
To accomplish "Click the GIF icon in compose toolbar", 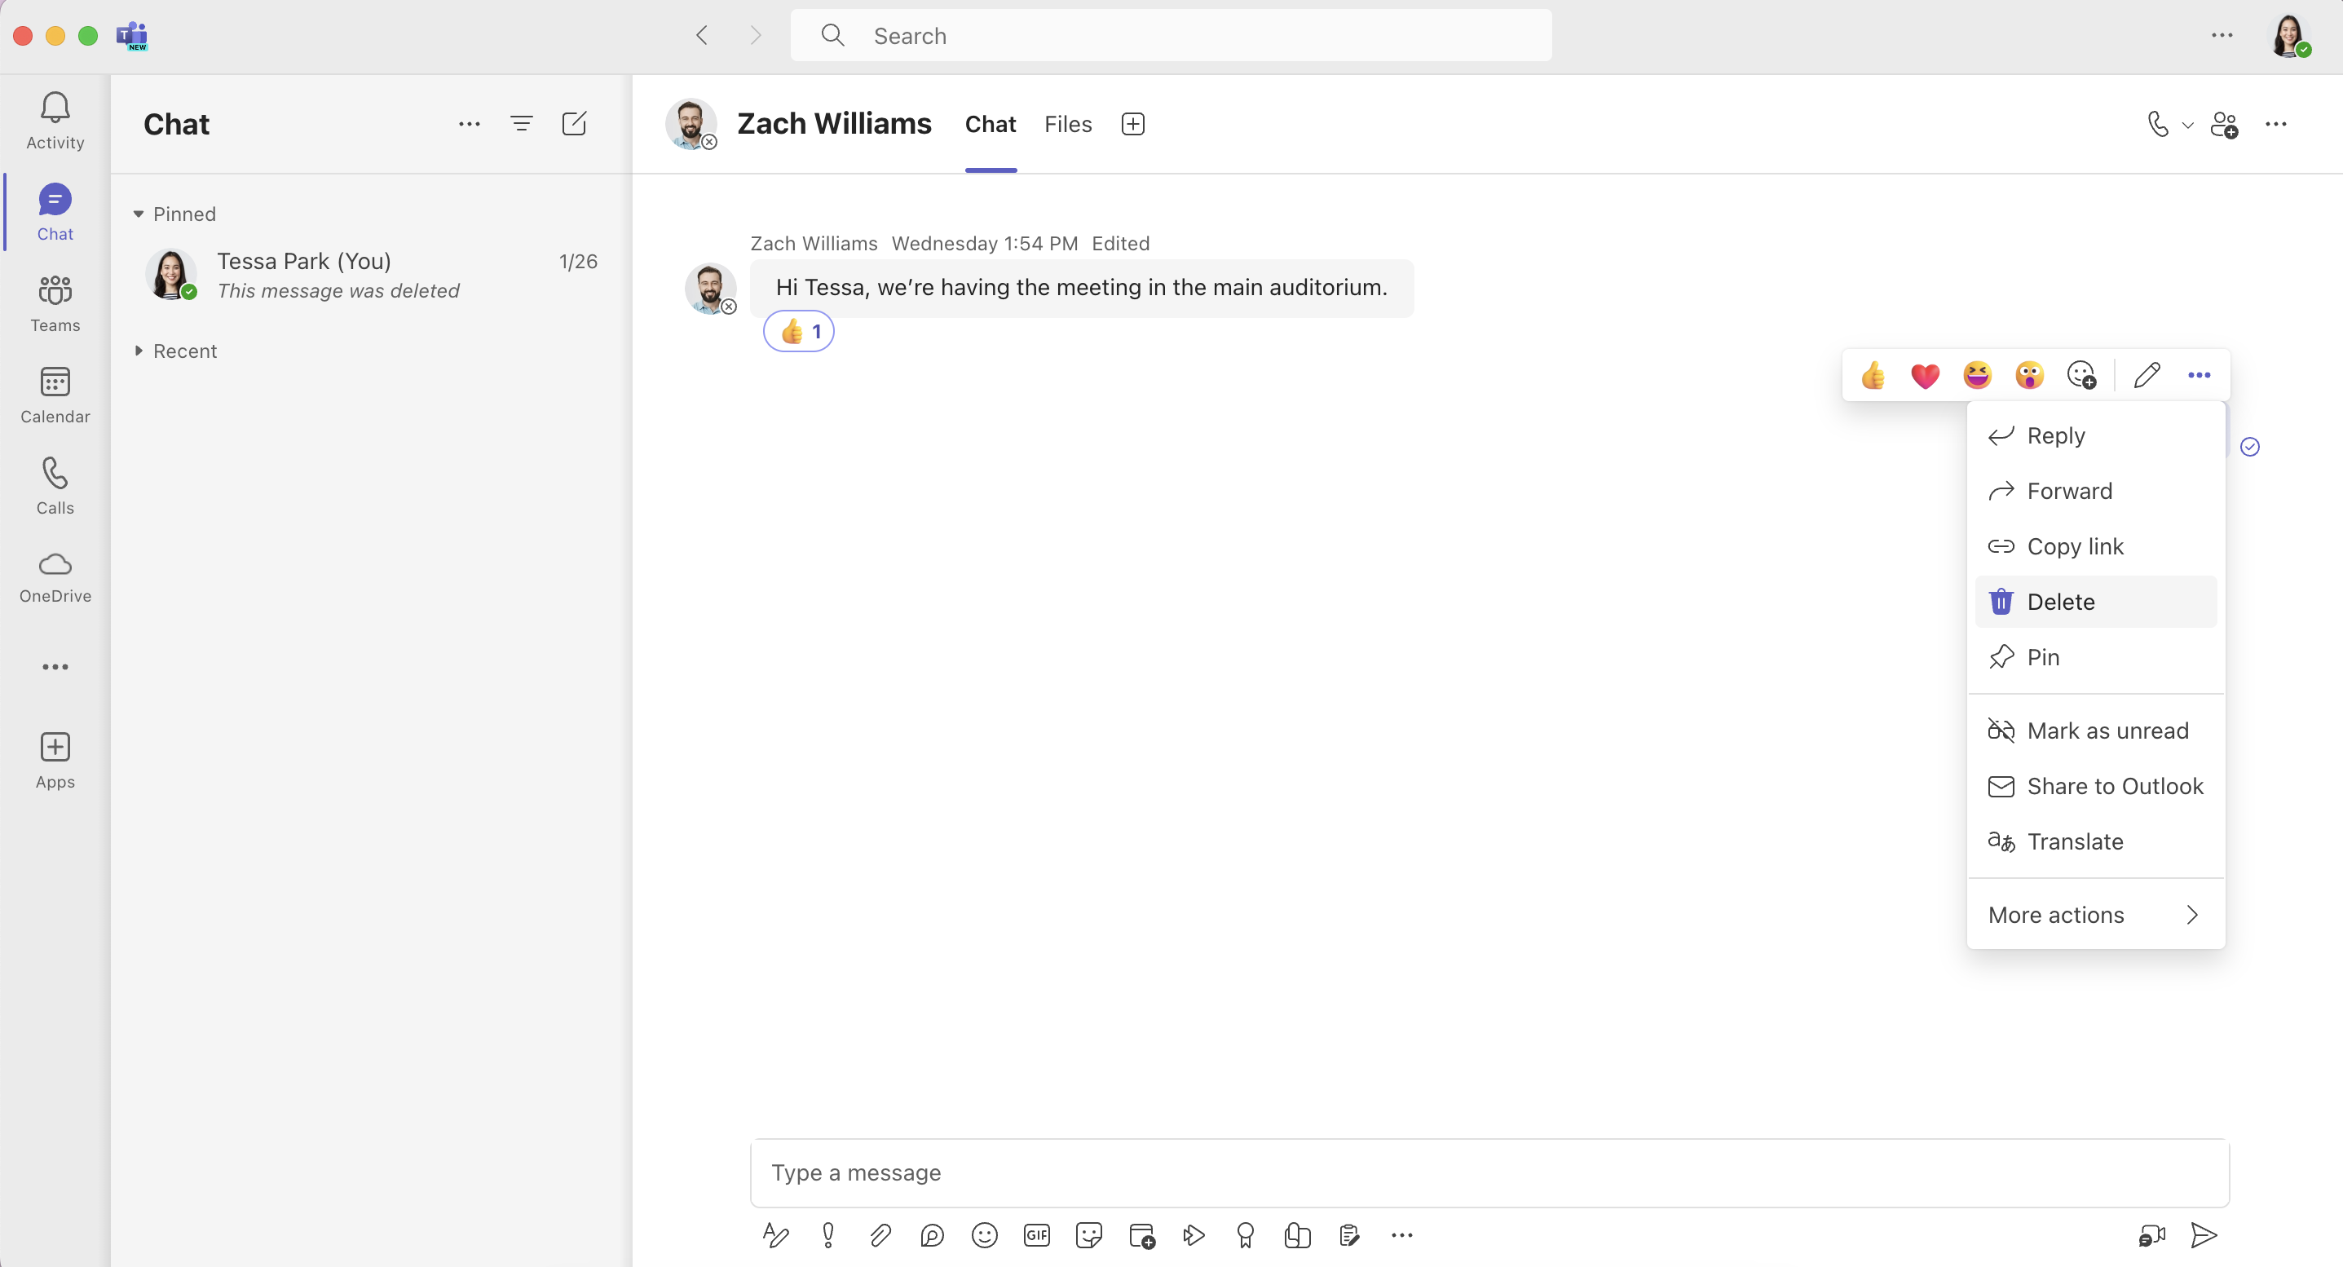I will (1036, 1234).
